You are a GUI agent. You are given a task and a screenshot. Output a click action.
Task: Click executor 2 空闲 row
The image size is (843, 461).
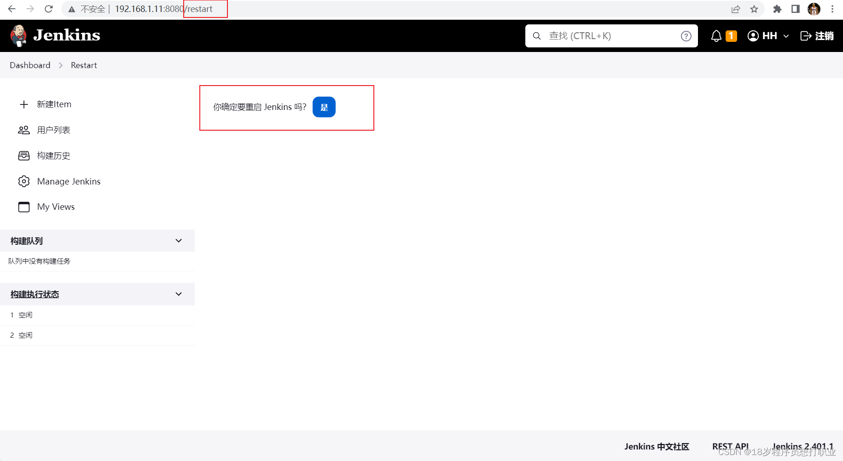click(97, 335)
